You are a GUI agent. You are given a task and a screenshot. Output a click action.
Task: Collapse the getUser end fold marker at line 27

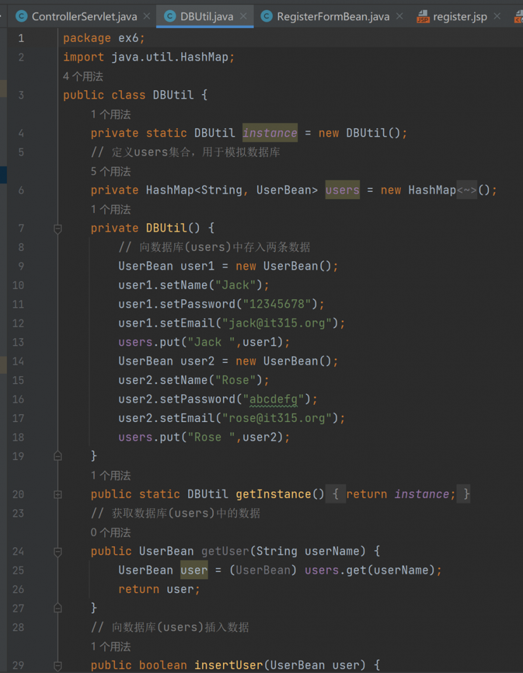point(58,608)
